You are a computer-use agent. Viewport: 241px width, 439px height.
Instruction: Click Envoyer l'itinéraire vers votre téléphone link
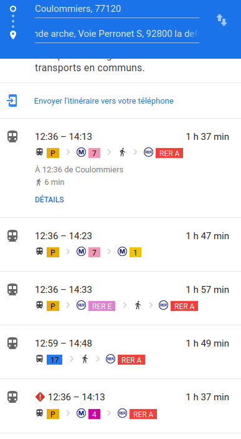click(104, 101)
